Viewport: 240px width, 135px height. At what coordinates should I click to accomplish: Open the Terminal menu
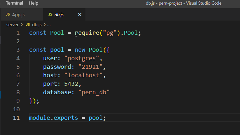tap(15, 3)
